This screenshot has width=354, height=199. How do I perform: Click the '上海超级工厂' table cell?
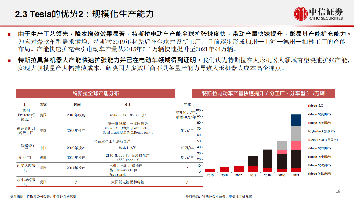26,148
